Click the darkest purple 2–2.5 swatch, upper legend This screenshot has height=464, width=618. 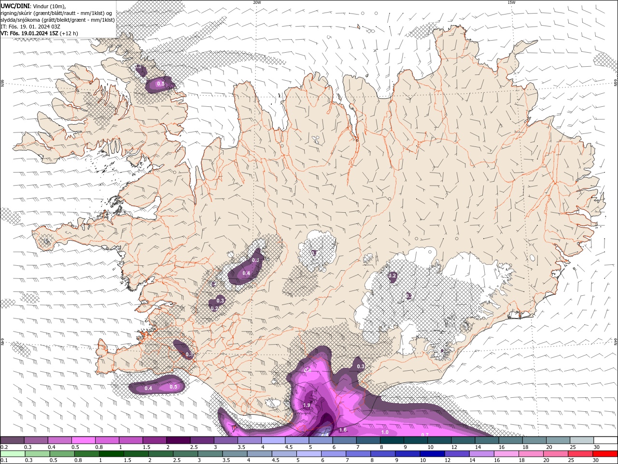178,440
